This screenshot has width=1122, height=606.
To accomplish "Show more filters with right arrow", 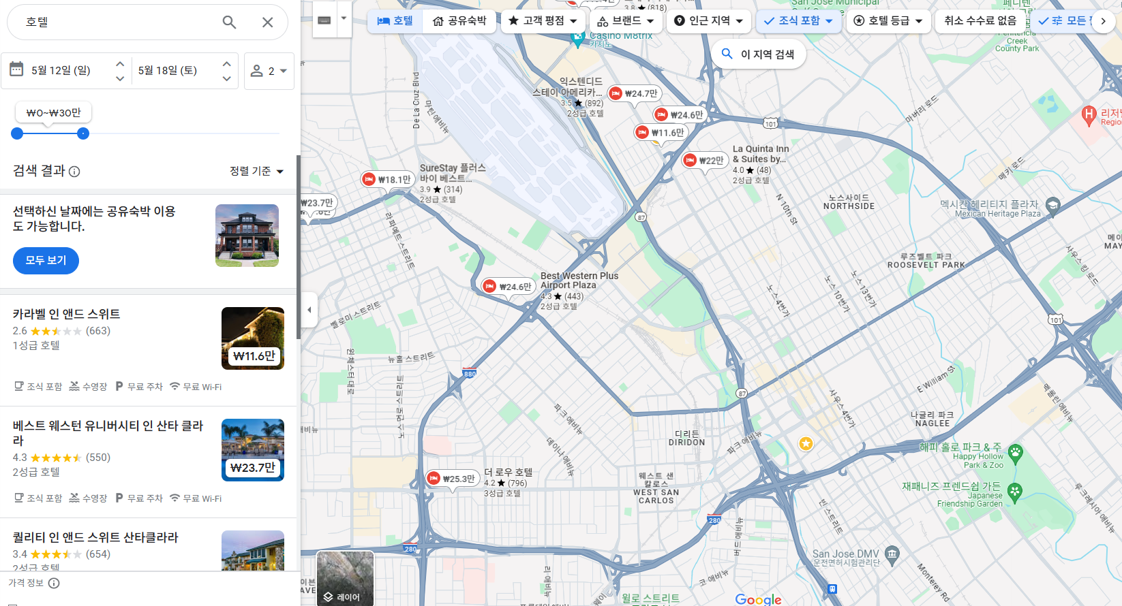I will click(x=1103, y=21).
